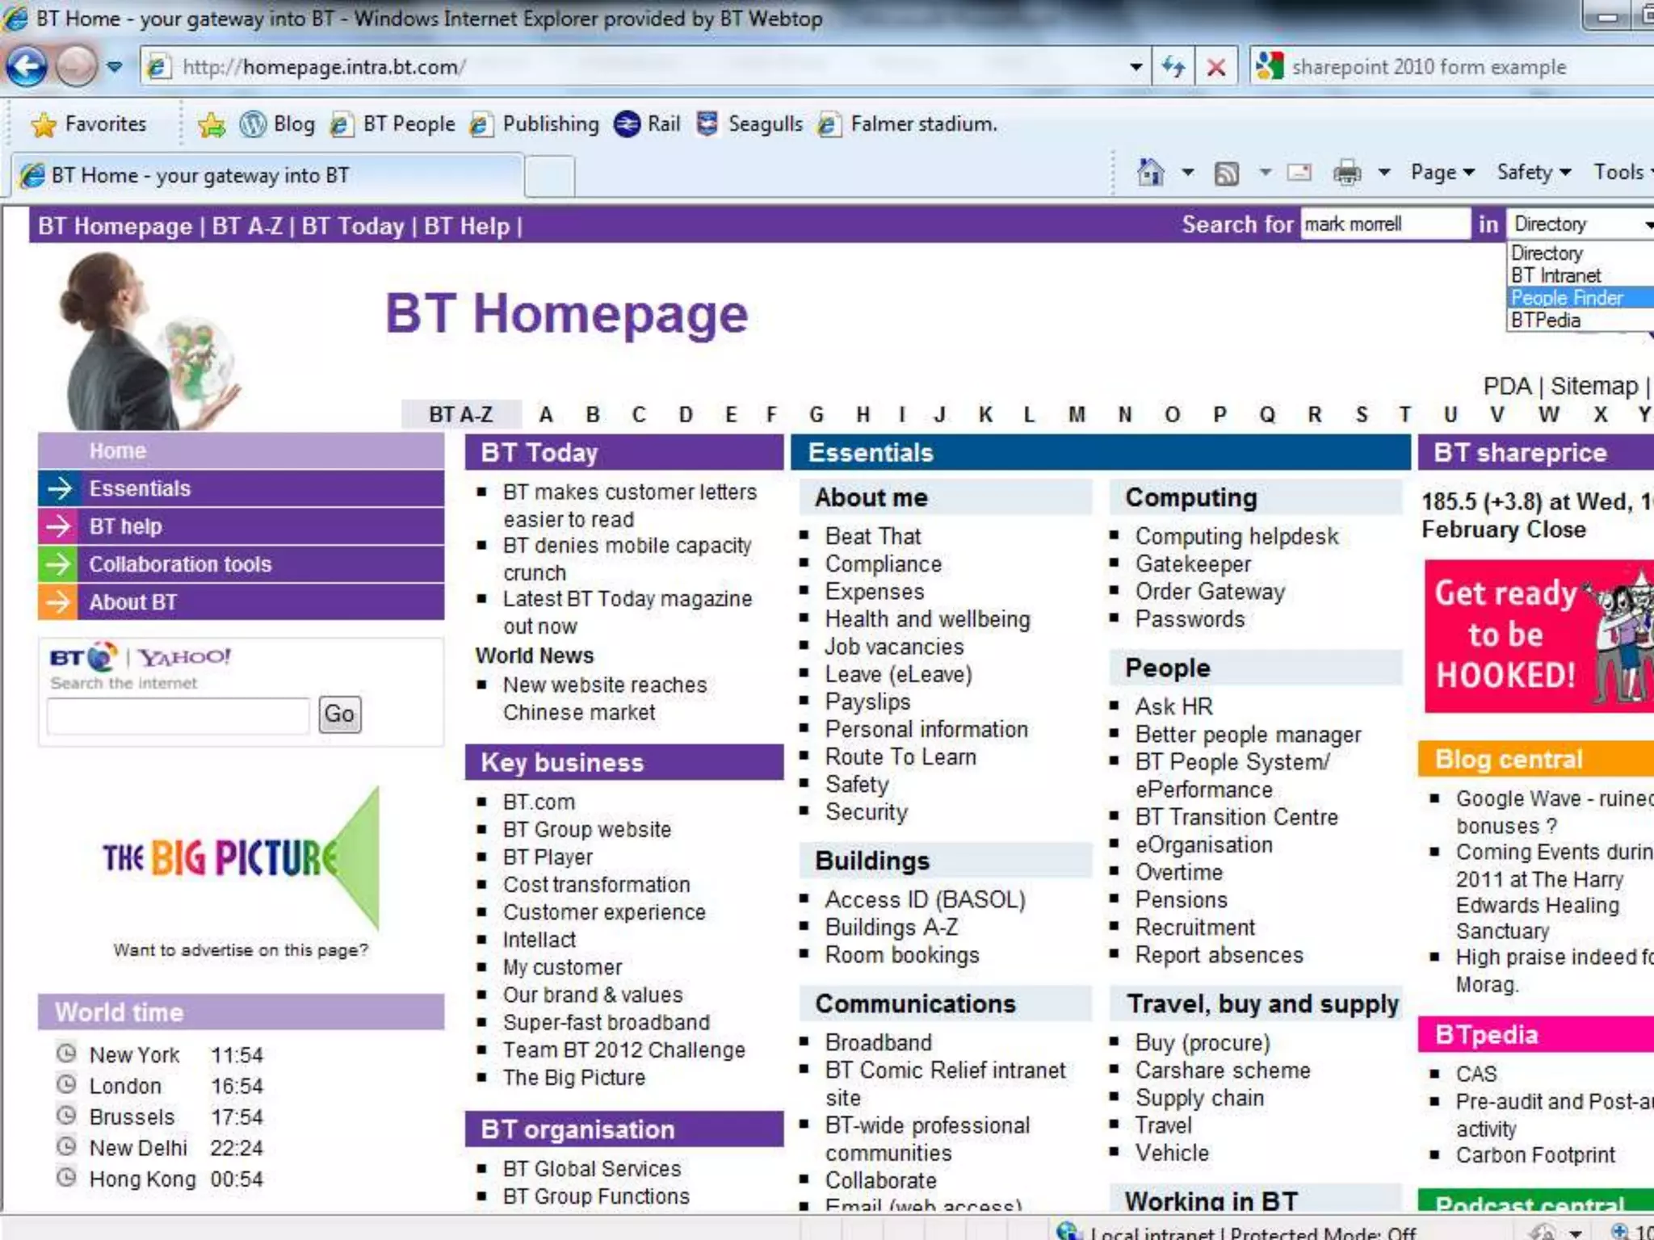Go back with the browser Back arrow
This screenshot has height=1240, width=1654.
tap(27, 67)
